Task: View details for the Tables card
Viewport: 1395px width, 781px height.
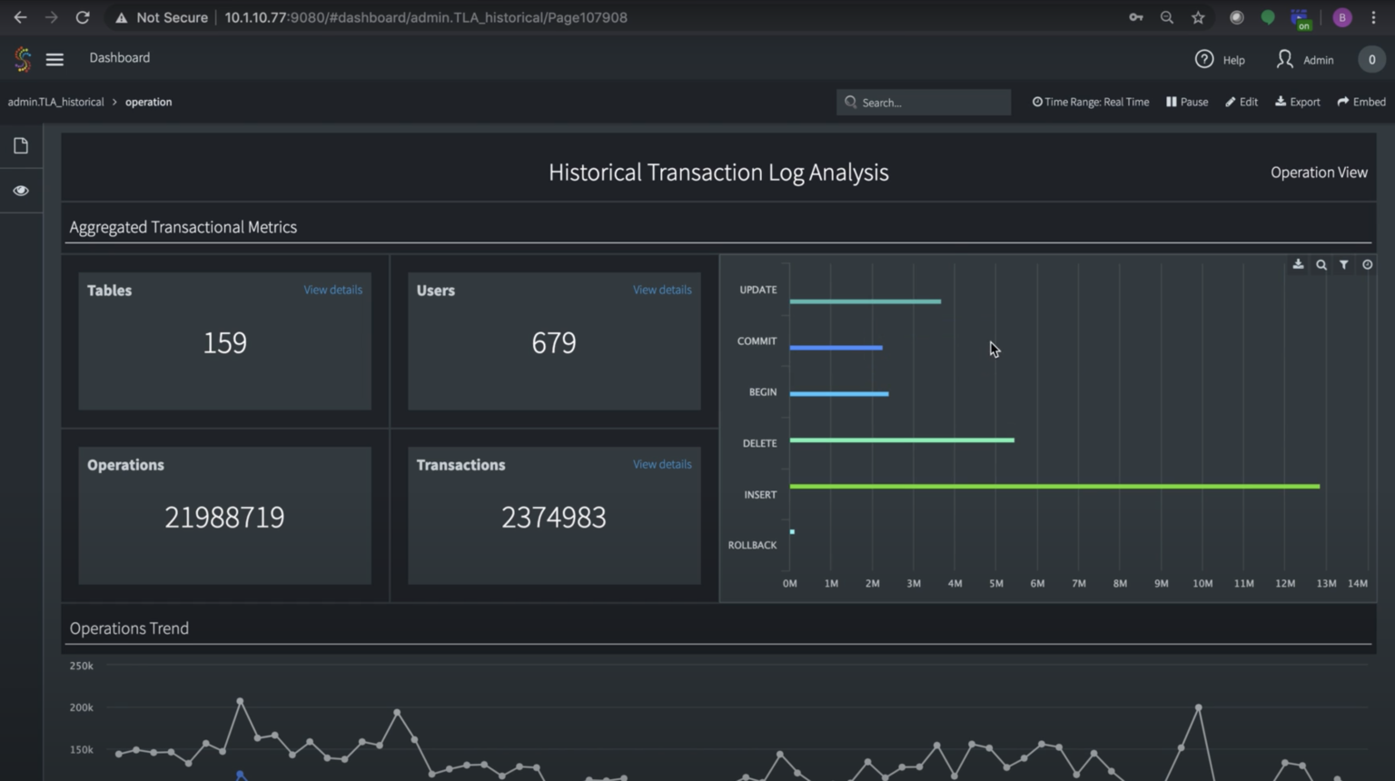Action: pyautogui.click(x=332, y=290)
